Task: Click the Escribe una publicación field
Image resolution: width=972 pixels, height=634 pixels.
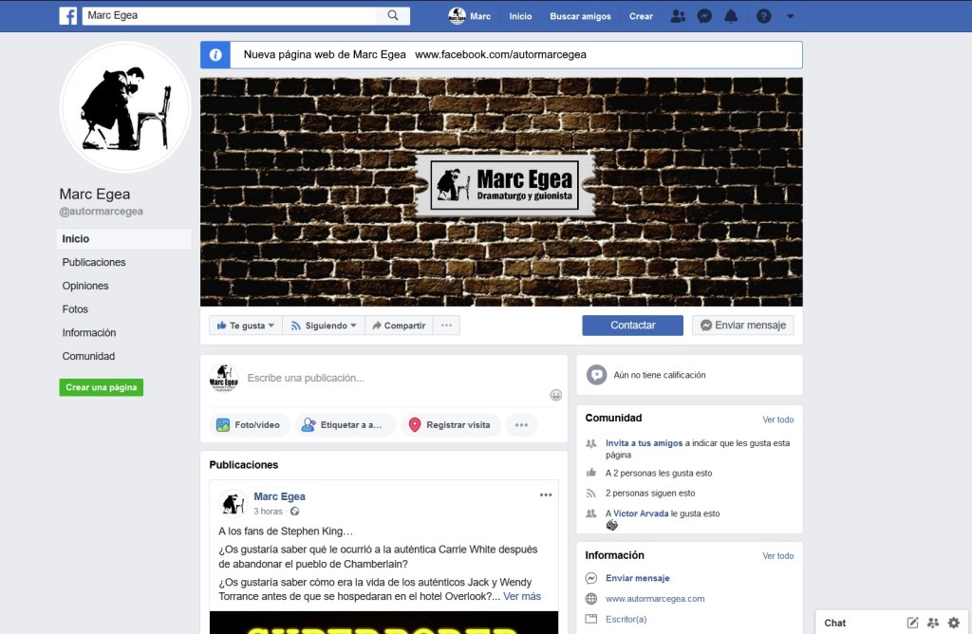Action: pyautogui.click(x=394, y=378)
